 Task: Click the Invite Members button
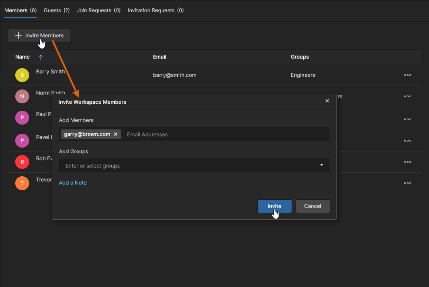point(40,36)
